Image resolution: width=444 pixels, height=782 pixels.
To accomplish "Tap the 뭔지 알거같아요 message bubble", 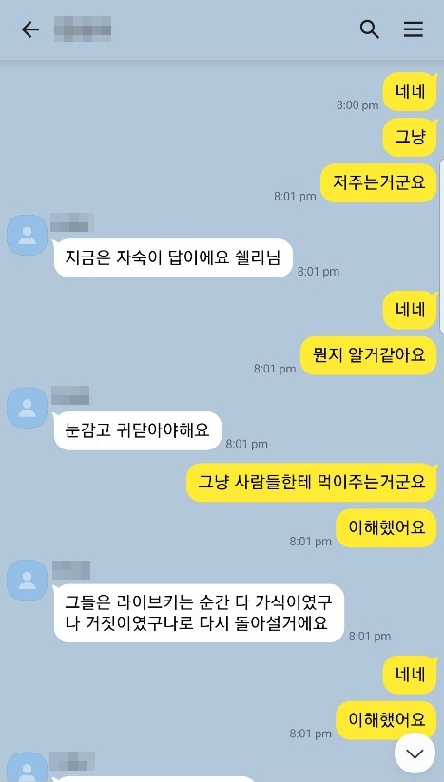I will tap(369, 355).
